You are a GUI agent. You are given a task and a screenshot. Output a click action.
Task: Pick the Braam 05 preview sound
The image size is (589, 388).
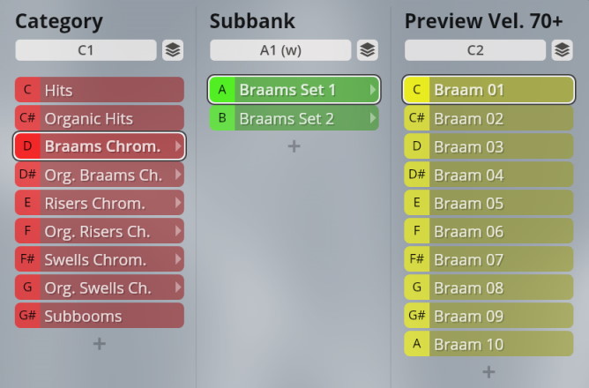pyautogui.click(x=488, y=203)
